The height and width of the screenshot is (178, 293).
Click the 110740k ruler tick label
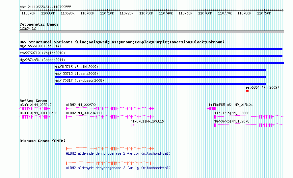pos(166,13)
